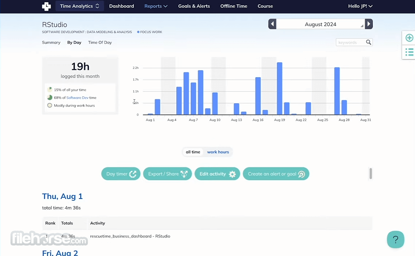The height and width of the screenshot is (256, 415).
Task: Click the green plus circle sidebar icon
Action: (409, 38)
